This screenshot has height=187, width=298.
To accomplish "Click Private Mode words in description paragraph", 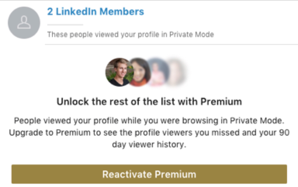I will point(257,121).
